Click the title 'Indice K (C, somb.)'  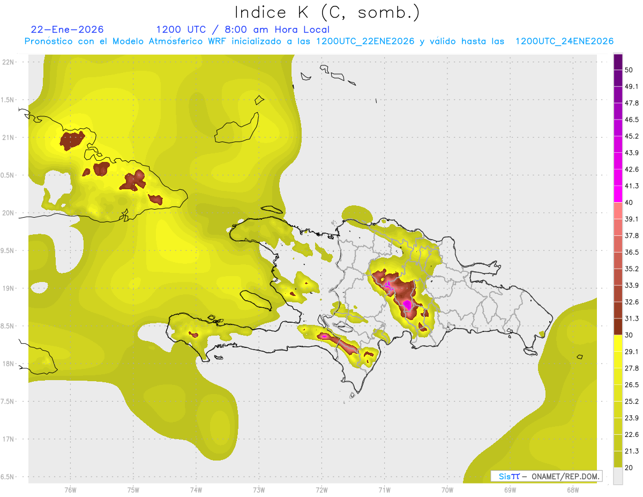click(327, 12)
